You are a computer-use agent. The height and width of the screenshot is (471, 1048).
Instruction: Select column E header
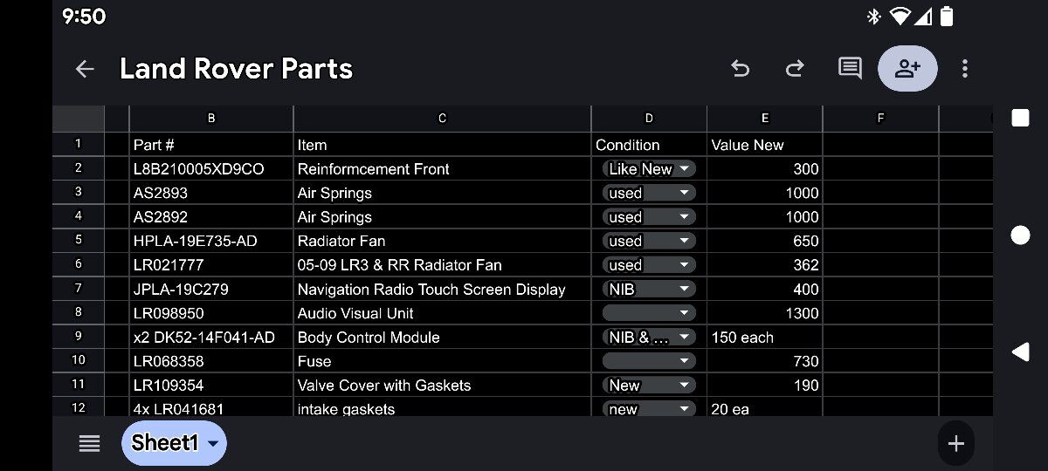pyautogui.click(x=765, y=119)
